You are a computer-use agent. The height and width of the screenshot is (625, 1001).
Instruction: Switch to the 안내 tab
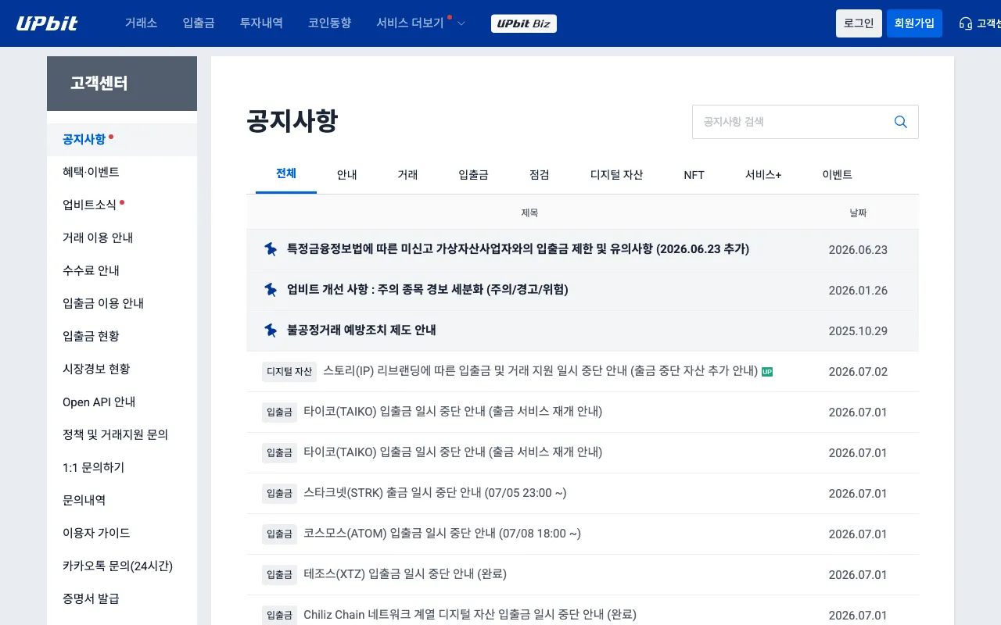[347, 175]
